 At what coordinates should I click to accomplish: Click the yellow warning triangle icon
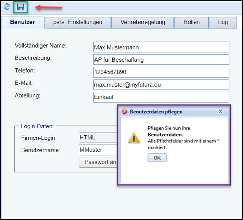click(134, 138)
